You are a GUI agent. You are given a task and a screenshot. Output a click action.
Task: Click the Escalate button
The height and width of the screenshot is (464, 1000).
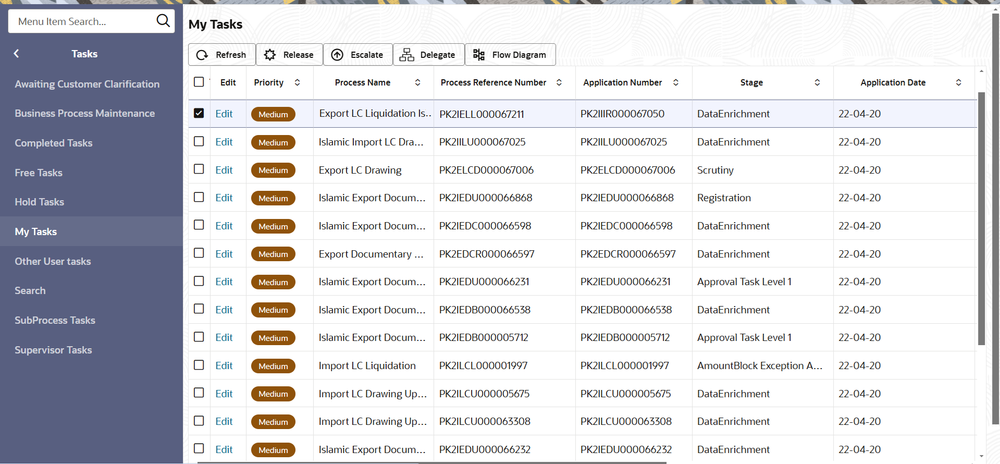[x=357, y=55]
